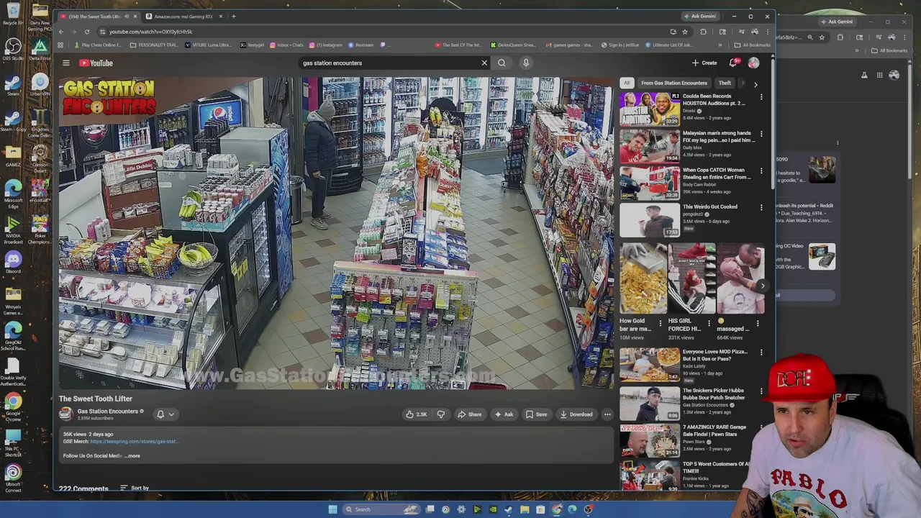This screenshot has height=518, width=921.
Task: Open File Explorer from the taskbar
Action: [525, 509]
